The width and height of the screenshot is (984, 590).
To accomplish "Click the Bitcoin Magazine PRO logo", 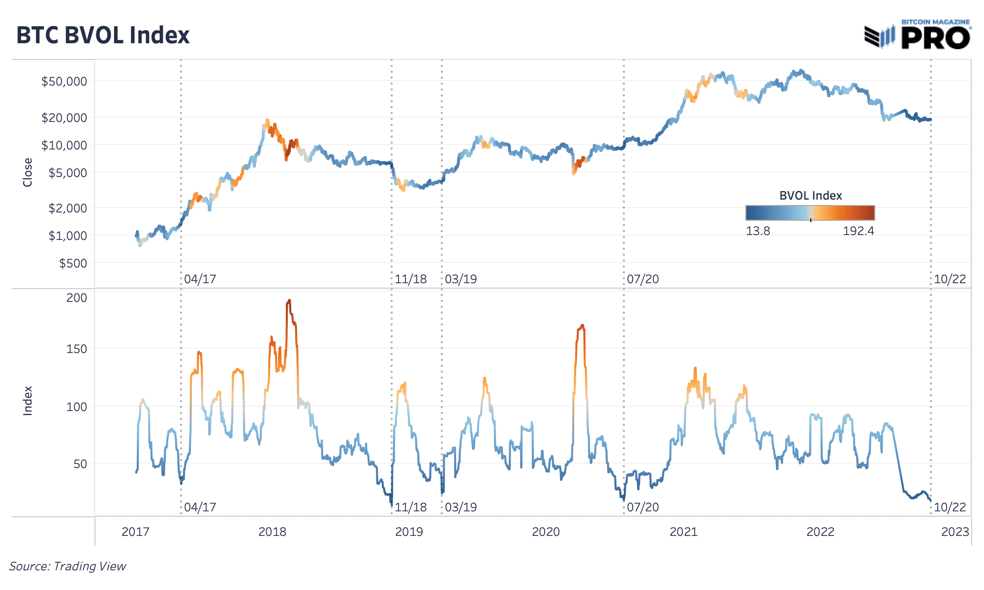I will (x=918, y=34).
